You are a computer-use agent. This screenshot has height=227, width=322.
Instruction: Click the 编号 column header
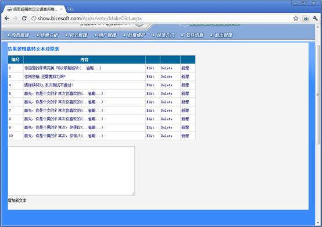(x=16, y=59)
